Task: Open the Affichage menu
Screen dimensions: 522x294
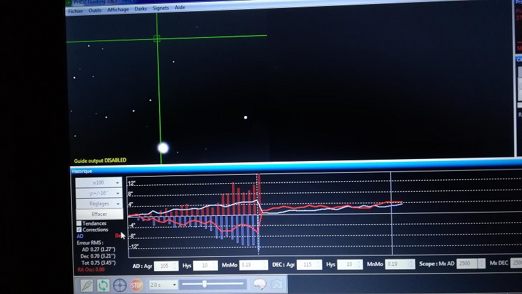Action: tap(118, 10)
